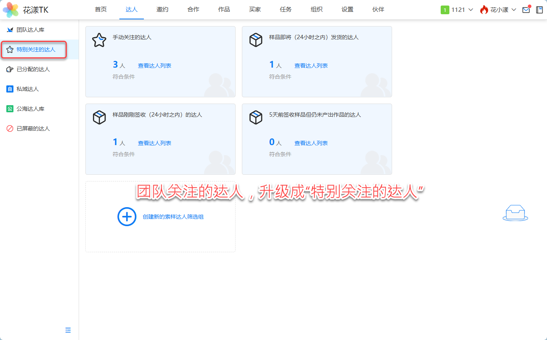
Task: Select 公海达人库 in the sidebar
Action: pyautogui.click(x=30, y=109)
